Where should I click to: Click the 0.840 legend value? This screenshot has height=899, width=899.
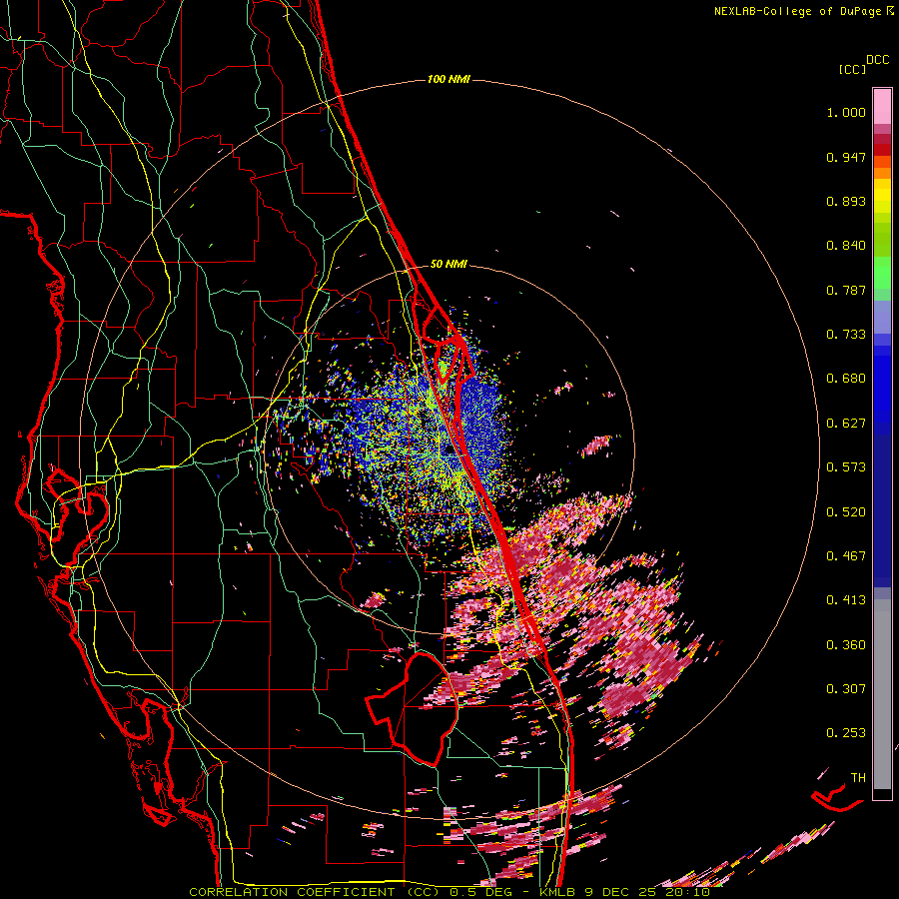point(846,246)
